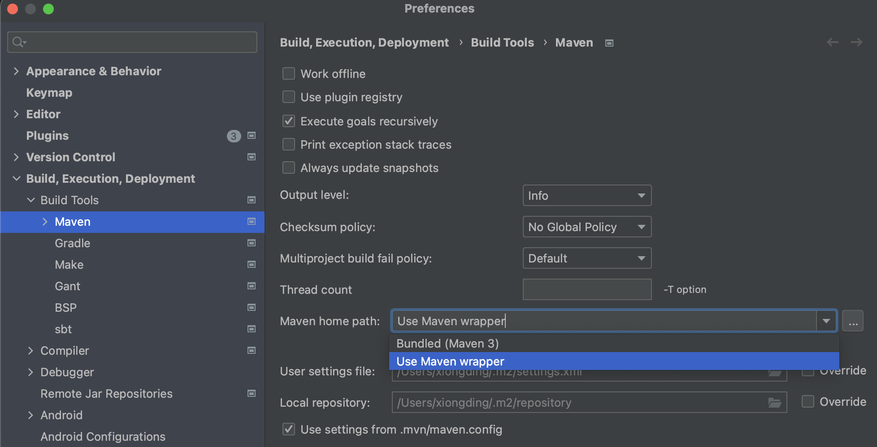Select BSP in Build Tools
Viewport: 877px width, 447px height.
pos(66,308)
